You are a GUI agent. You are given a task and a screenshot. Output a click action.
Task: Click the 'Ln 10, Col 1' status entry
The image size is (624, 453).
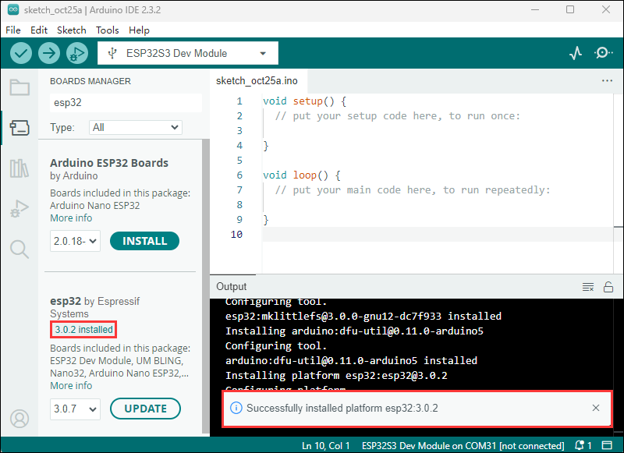325,446
